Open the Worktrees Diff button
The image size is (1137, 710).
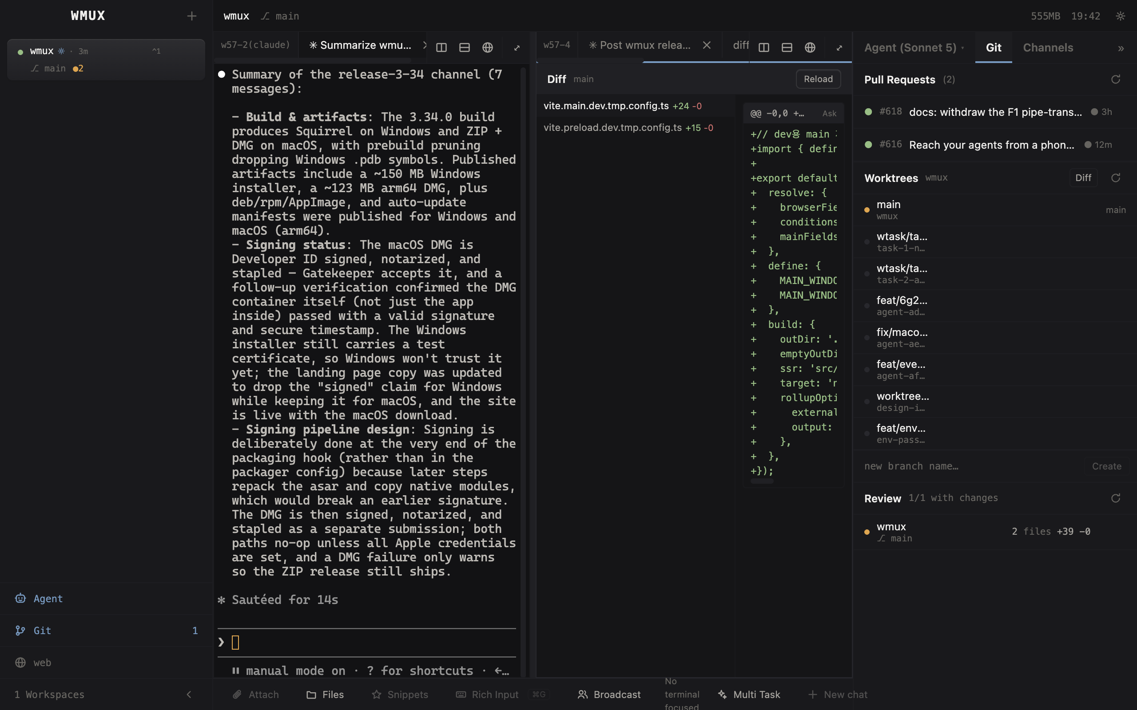[1083, 178]
